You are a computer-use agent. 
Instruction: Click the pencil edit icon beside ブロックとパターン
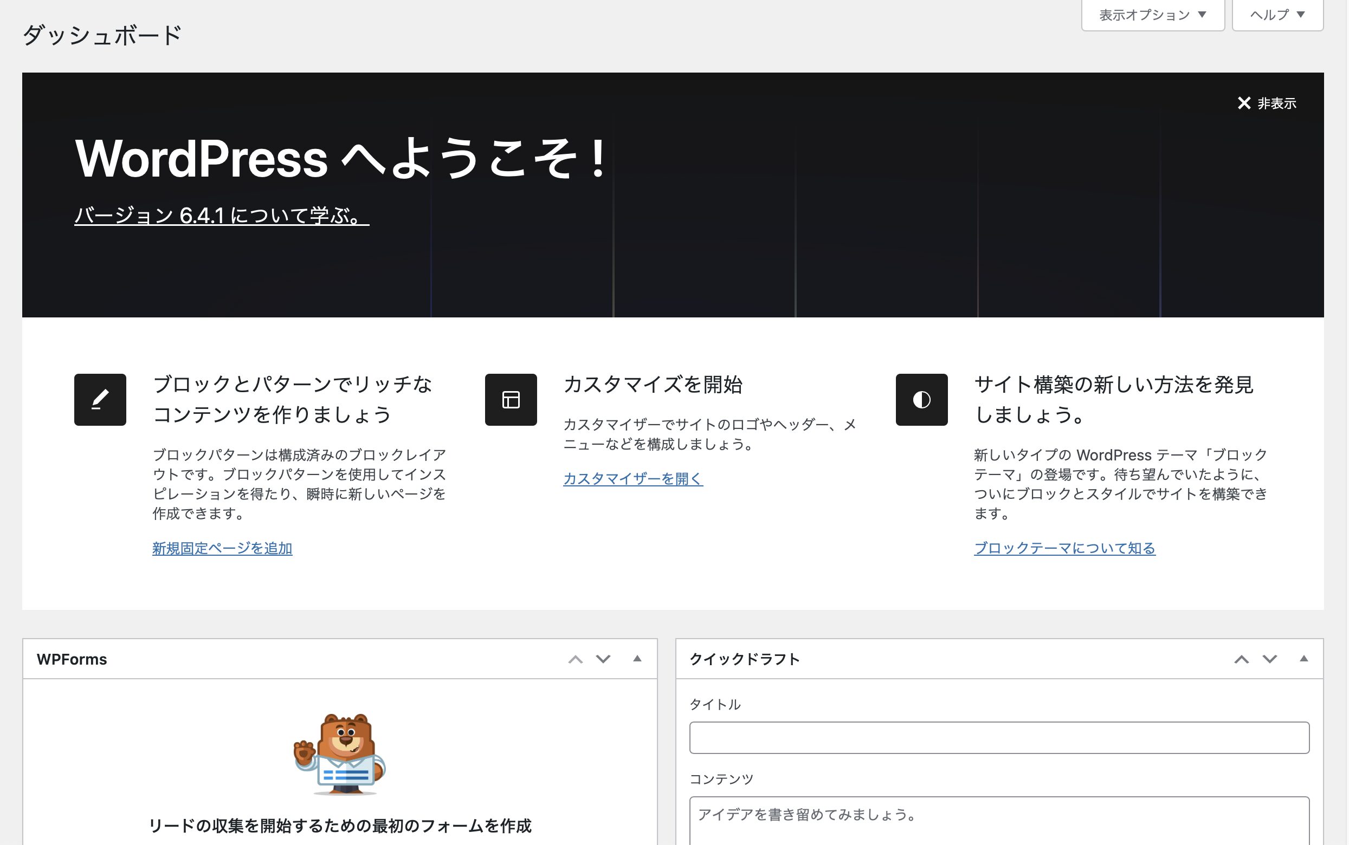click(100, 400)
